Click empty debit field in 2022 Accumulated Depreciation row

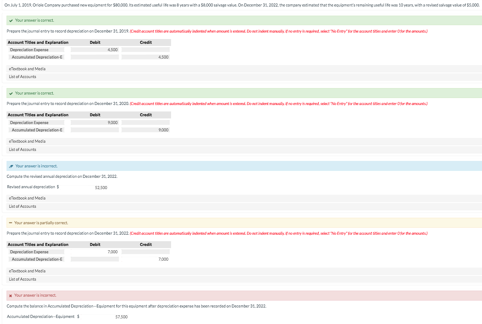95,259
